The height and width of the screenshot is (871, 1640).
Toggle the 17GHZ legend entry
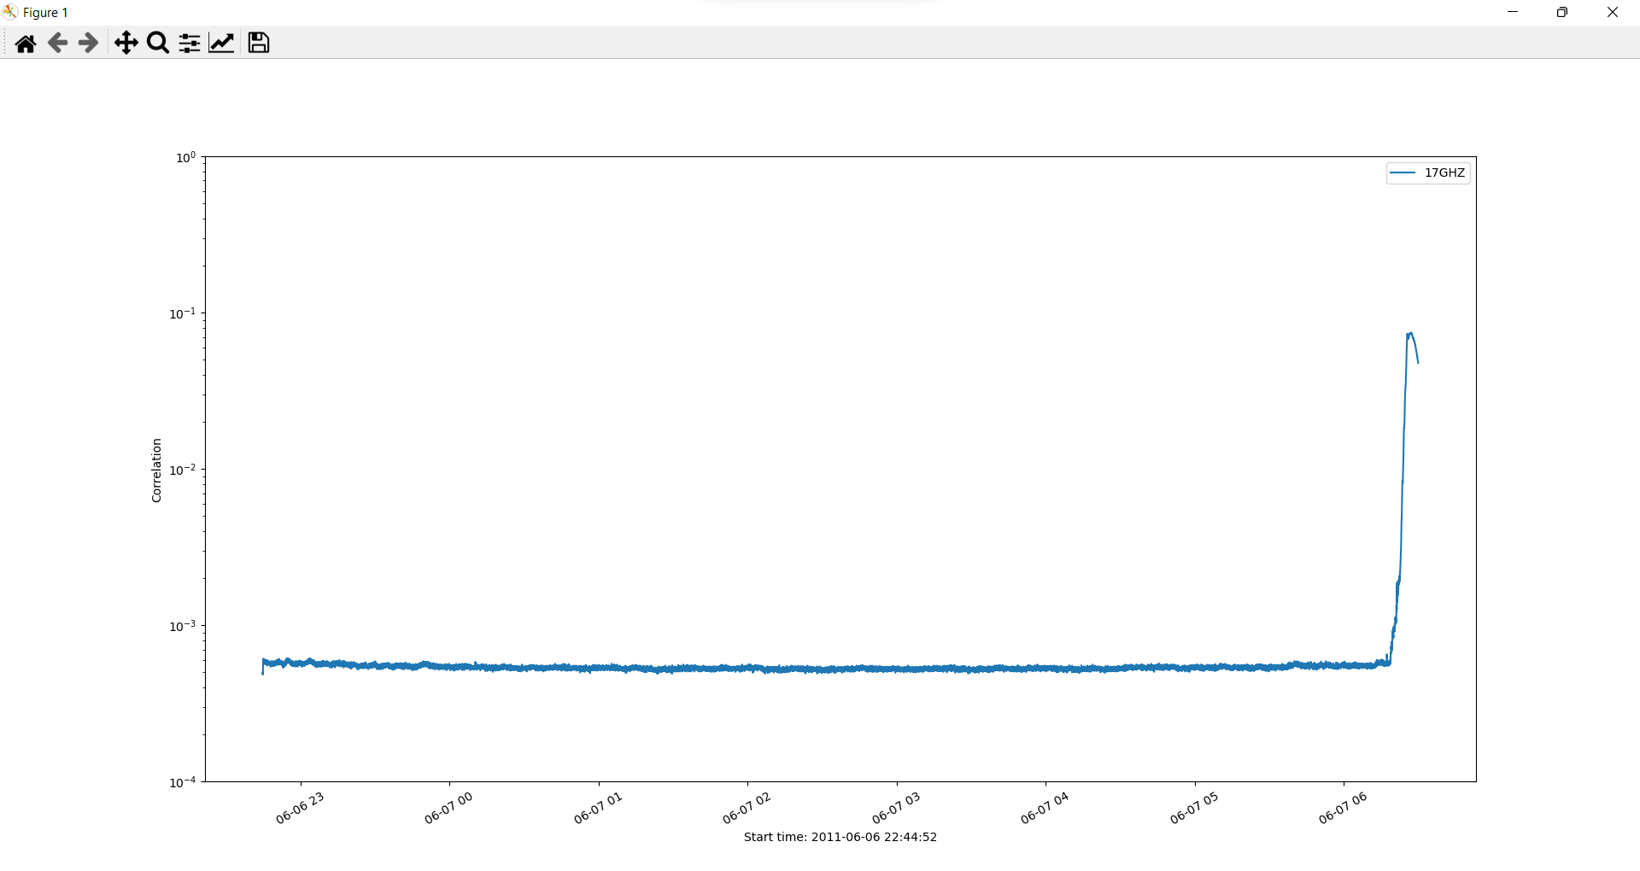coord(1445,172)
